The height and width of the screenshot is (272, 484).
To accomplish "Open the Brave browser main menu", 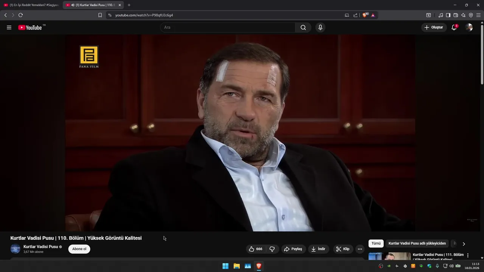I will click(478, 15).
